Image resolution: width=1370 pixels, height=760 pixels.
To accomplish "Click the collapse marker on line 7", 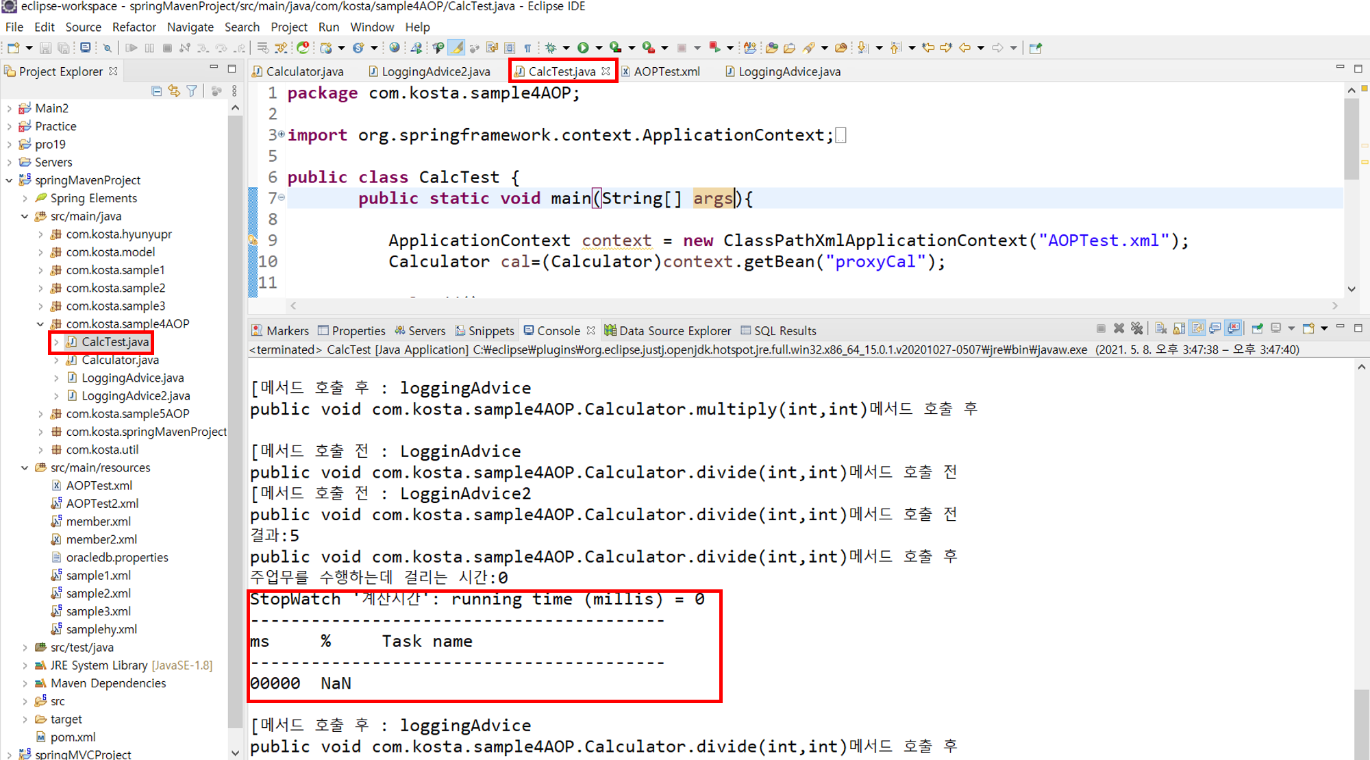I will (281, 197).
